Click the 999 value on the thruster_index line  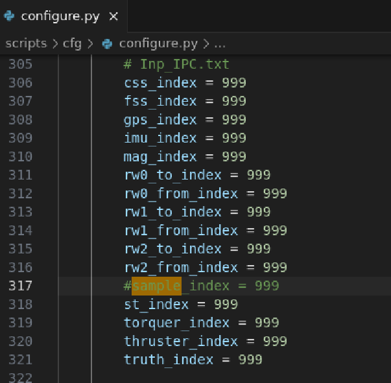[275, 341]
